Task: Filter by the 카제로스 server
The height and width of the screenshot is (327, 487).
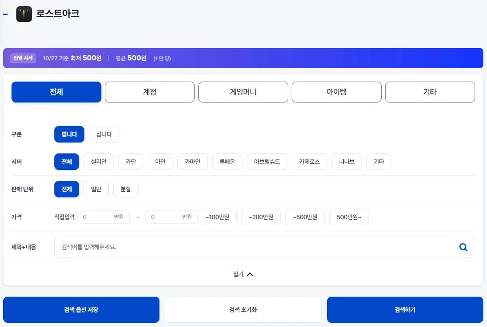Action: [309, 162]
